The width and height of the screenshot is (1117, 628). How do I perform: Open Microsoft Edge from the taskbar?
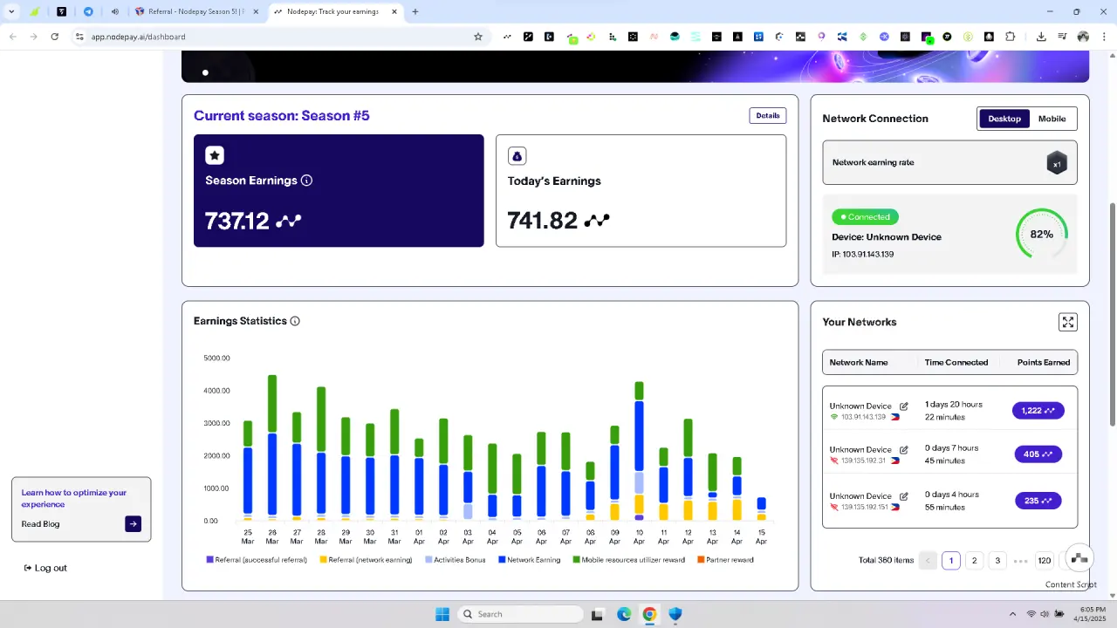tap(624, 614)
